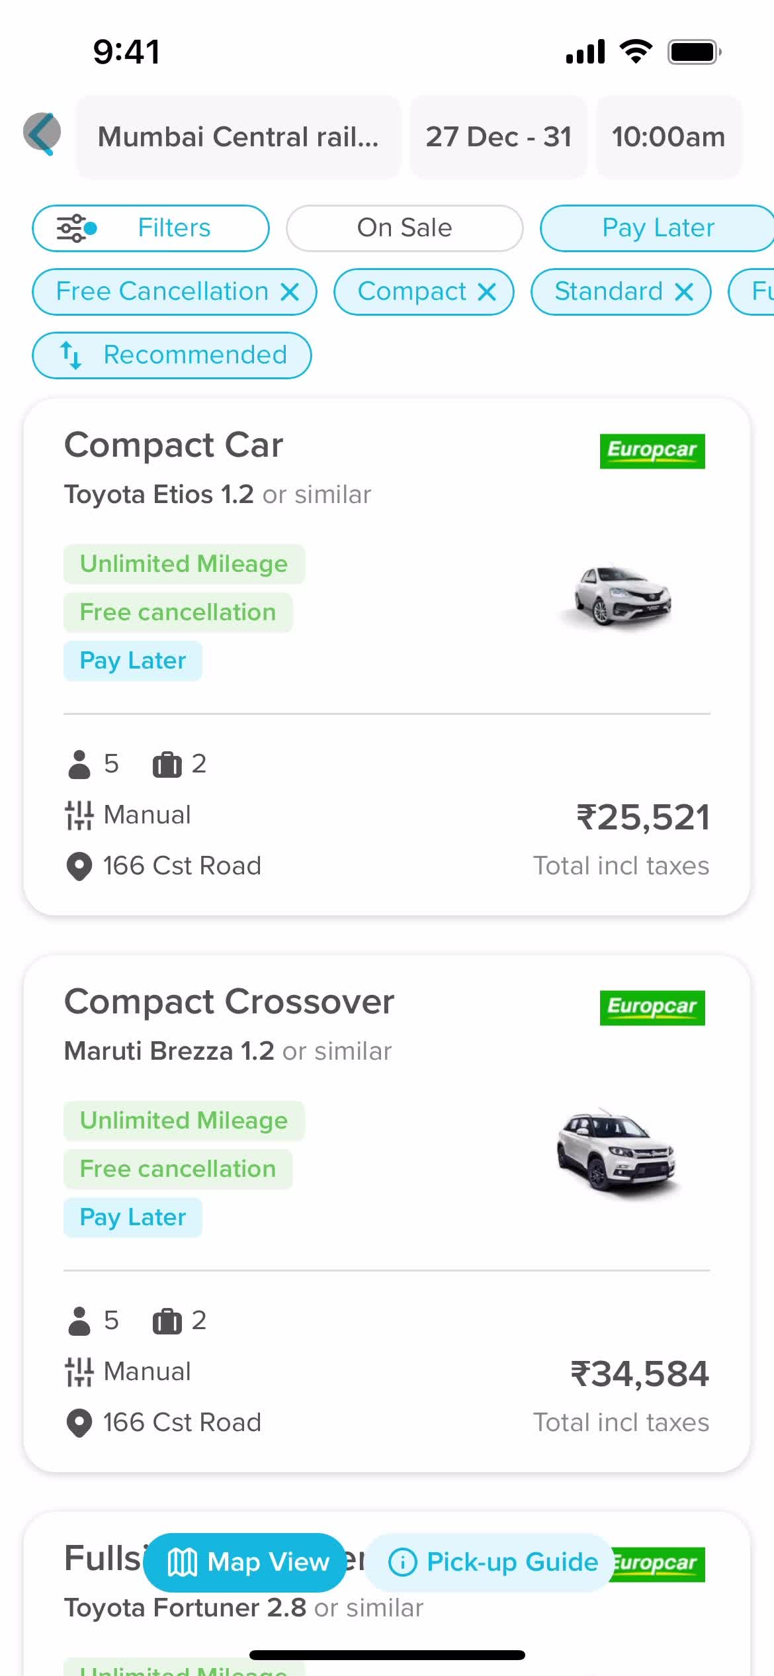Screen dimensions: 774x1676
Task: Edit the Mumbai Central rail... location field
Action: pyautogui.click(x=238, y=137)
